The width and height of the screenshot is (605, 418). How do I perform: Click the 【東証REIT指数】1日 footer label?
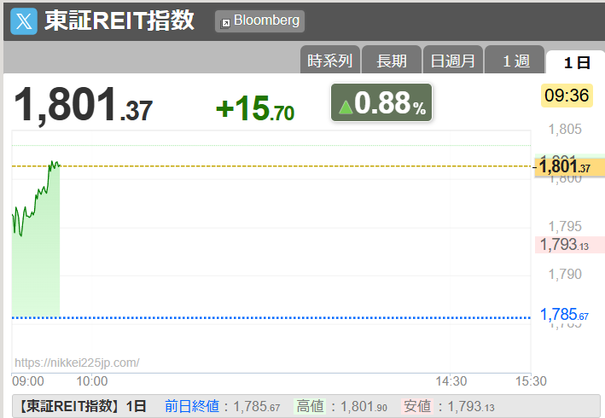(83, 406)
